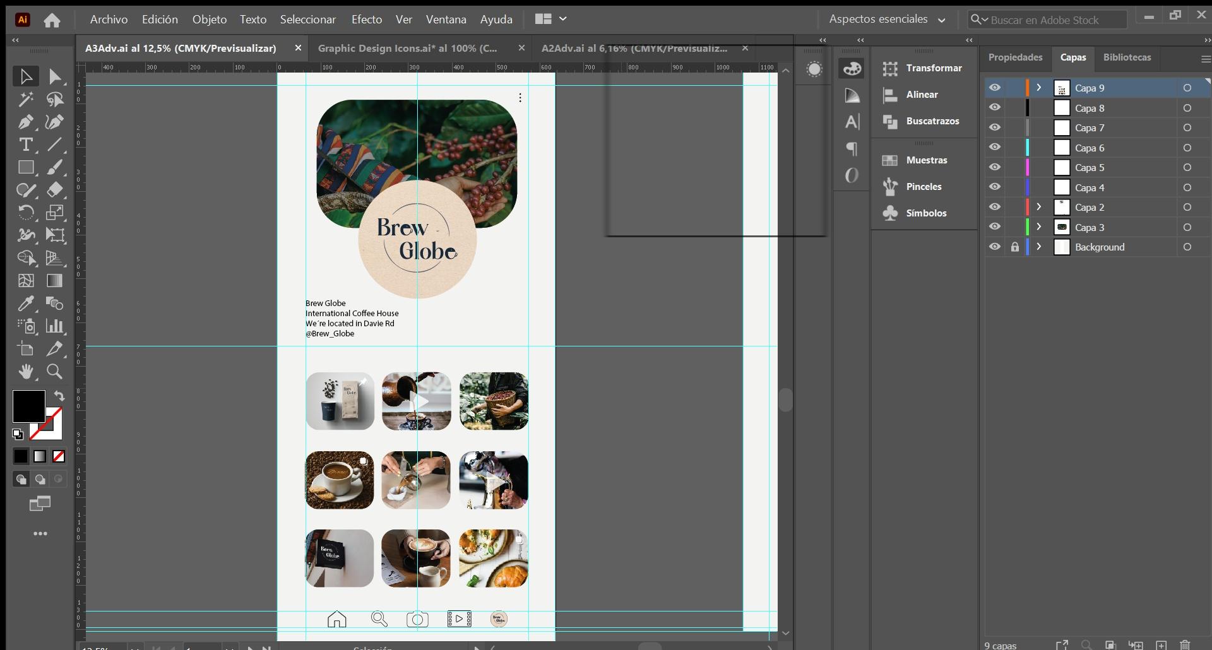Select the Lasso tool
This screenshot has height=650, width=1212.
pos(55,99)
